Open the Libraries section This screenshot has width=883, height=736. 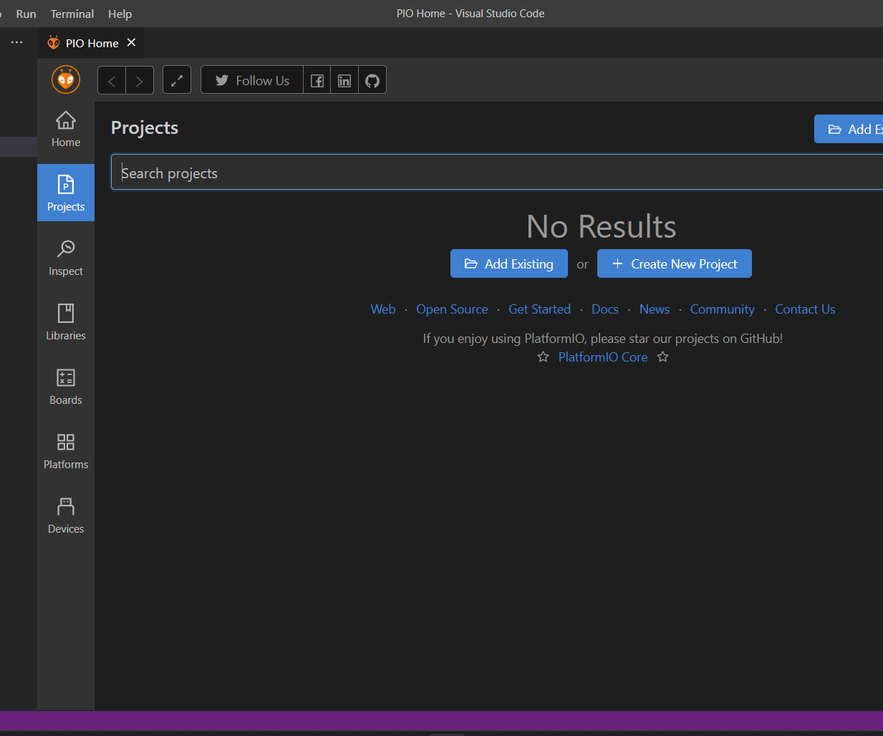pos(66,322)
